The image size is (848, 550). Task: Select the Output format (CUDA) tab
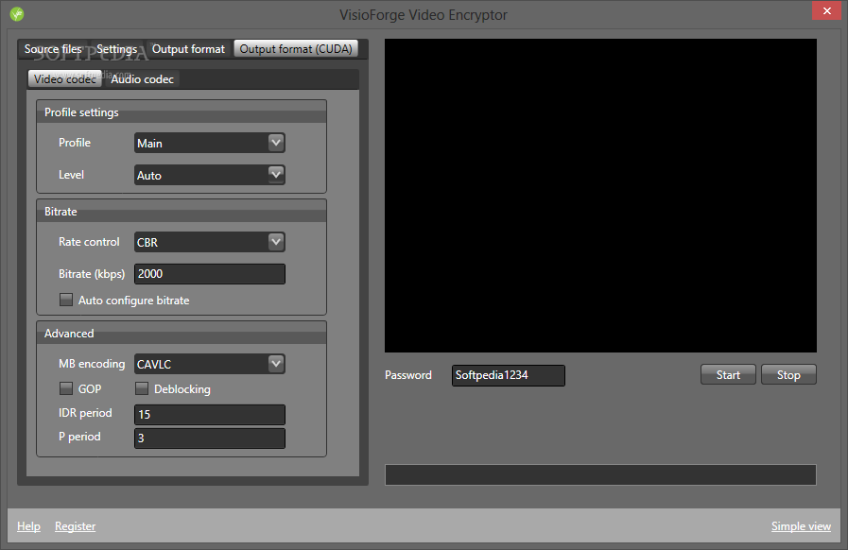pos(296,49)
